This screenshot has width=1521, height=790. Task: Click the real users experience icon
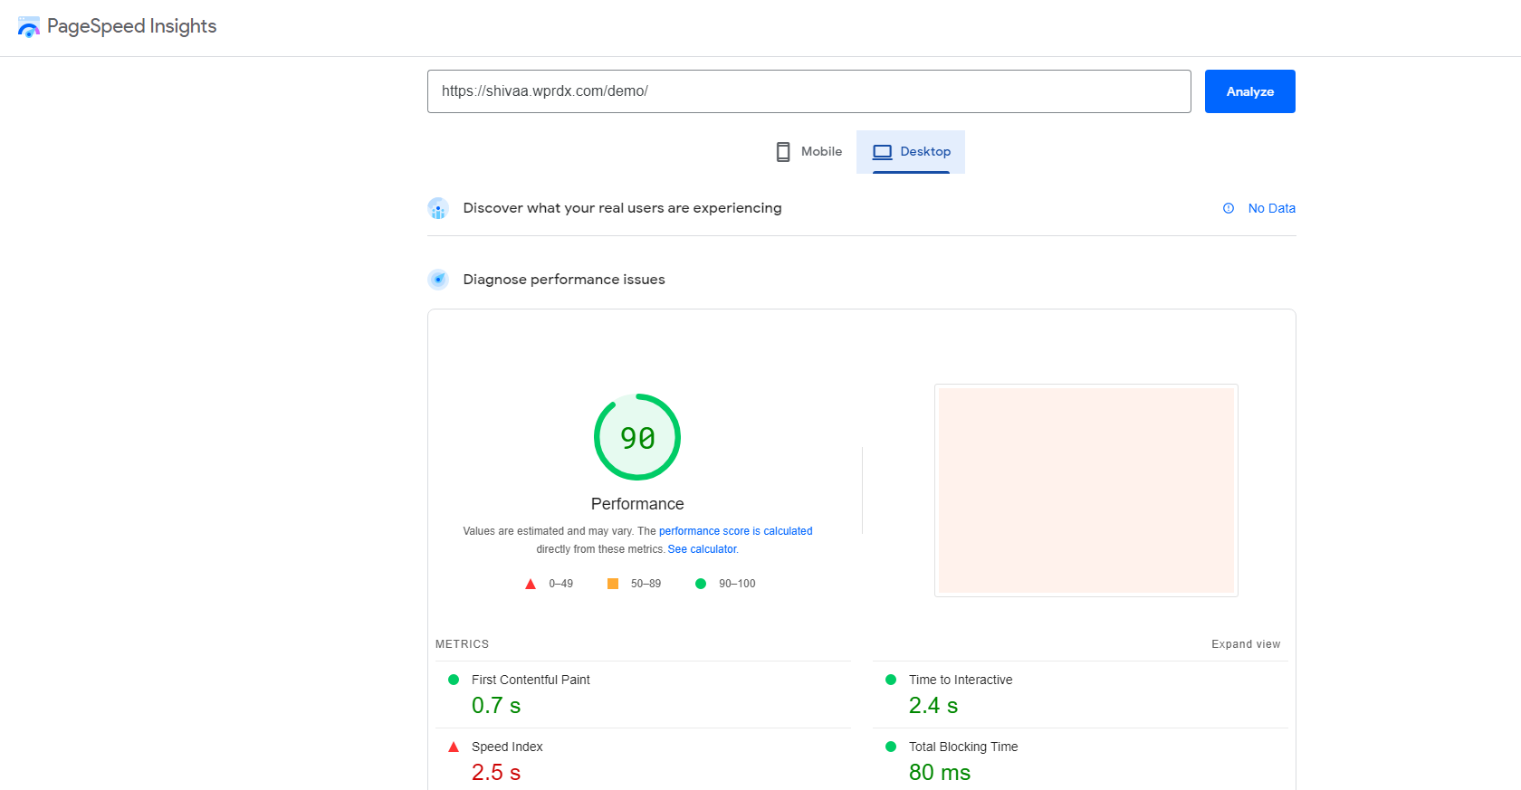(438, 208)
